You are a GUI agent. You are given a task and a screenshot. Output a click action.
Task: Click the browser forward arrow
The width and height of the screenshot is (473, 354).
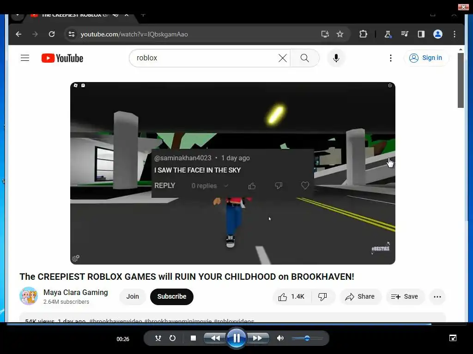[35, 34]
